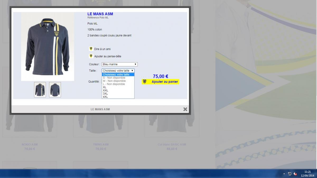The width and height of the screenshot is (317, 178).
Task: Open the NOKIO ASM product behind the popup
Action: [x=30, y=144]
